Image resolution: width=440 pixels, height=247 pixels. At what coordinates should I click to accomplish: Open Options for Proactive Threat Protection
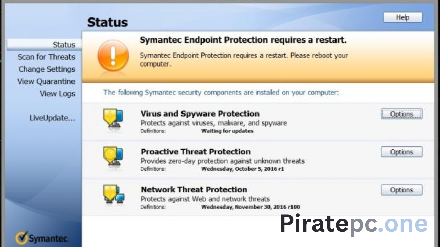[x=401, y=152]
